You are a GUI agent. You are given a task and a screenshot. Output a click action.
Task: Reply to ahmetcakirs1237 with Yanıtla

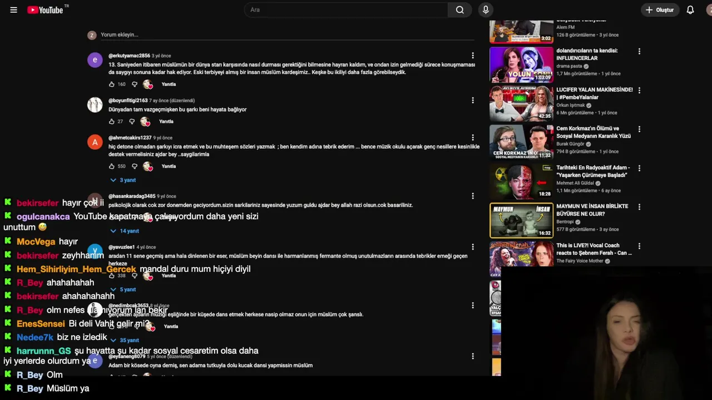pyautogui.click(x=169, y=166)
